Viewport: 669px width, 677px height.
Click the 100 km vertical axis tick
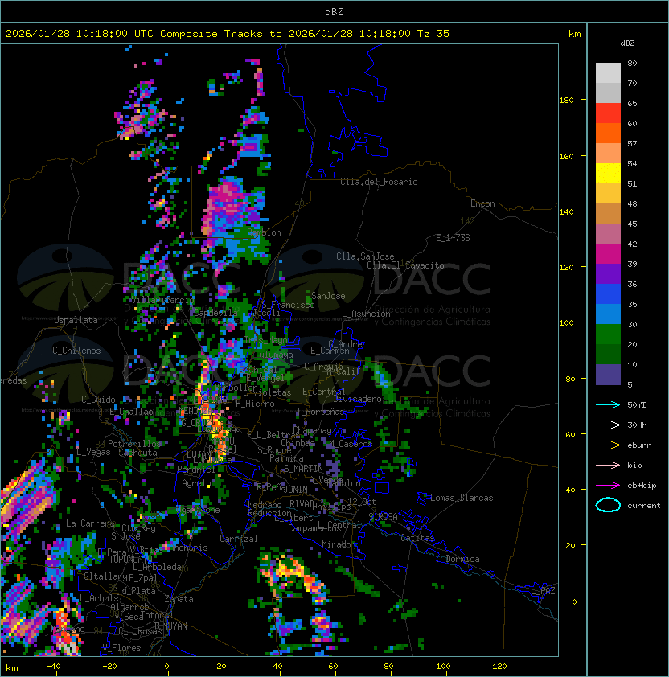coord(566,323)
